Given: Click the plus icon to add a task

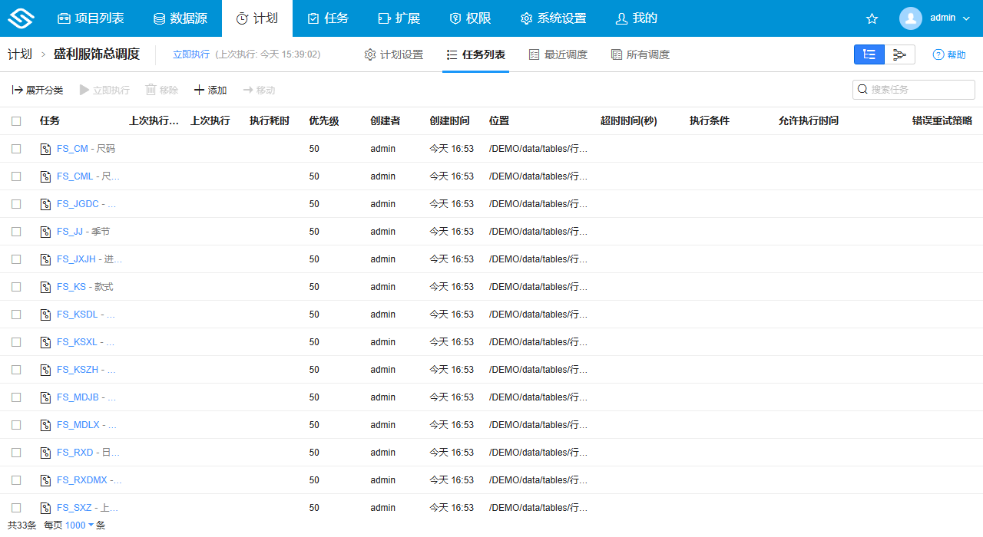Looking at the screenshot, I should (x=200, y=90).
